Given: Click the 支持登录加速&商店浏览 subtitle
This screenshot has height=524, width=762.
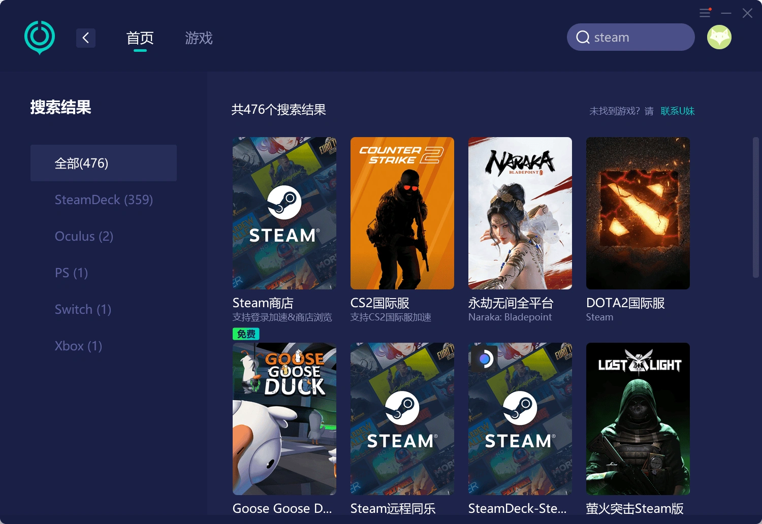Looking at the screenshot, I should [282, 317].
